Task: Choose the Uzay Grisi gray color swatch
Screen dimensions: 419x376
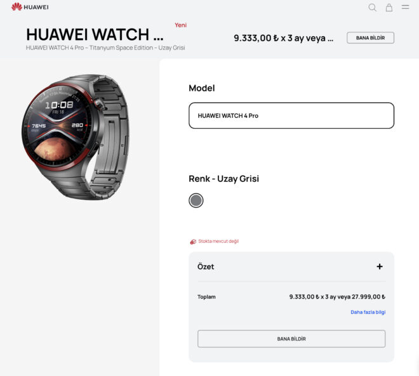Action: coord(196,200)
